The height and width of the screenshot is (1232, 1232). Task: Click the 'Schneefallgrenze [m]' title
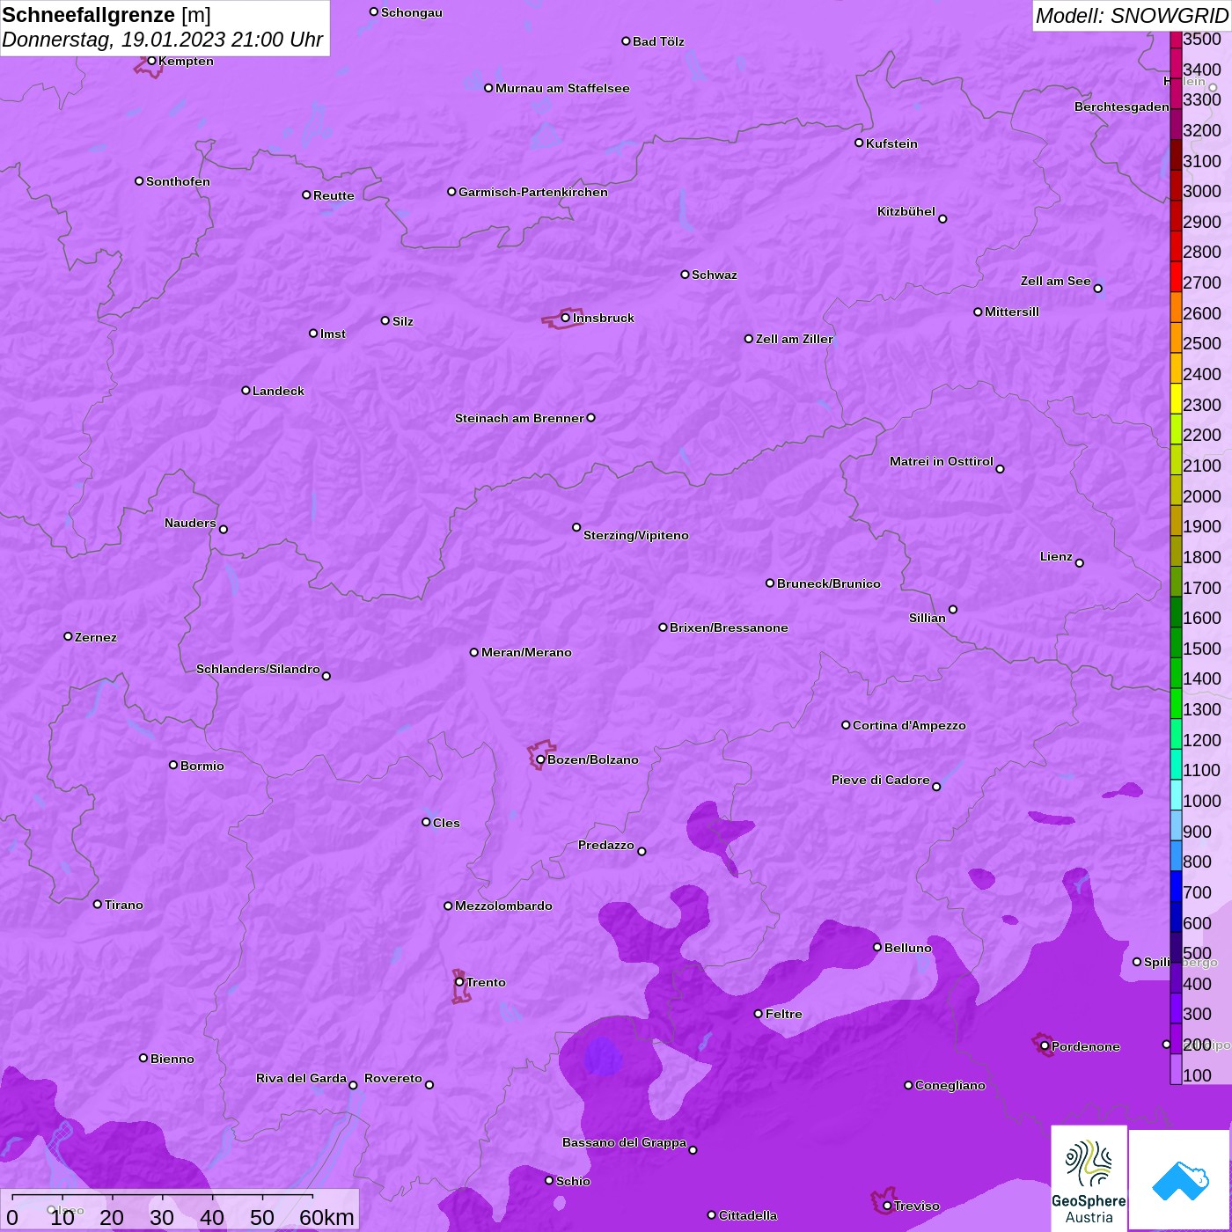coord(106,15)
